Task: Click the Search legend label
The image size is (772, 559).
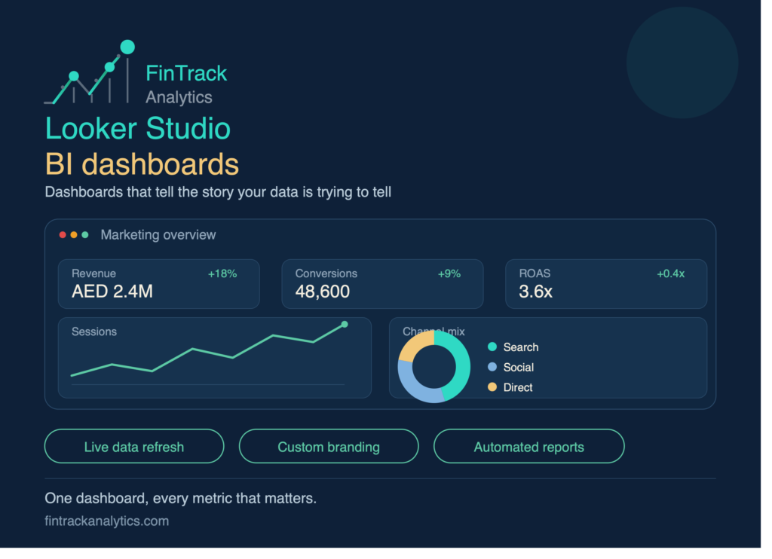Action: pyautogui.click(x=521, y=347)
